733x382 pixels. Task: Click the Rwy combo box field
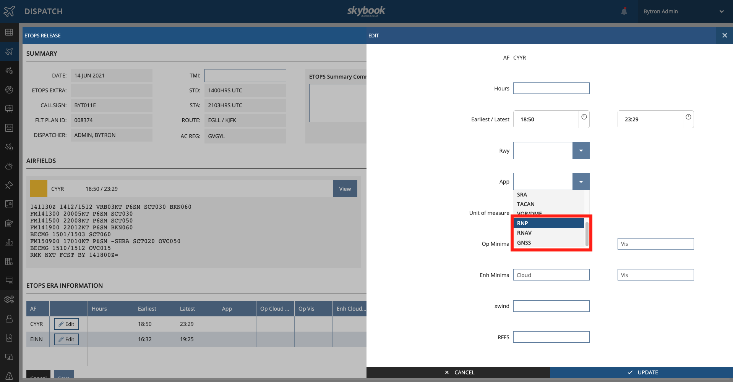pos(543,150)
